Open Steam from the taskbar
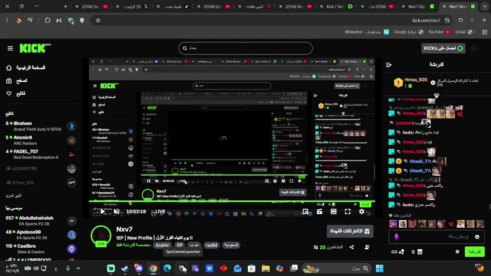 pyautogui.click(x=125, y=268)
